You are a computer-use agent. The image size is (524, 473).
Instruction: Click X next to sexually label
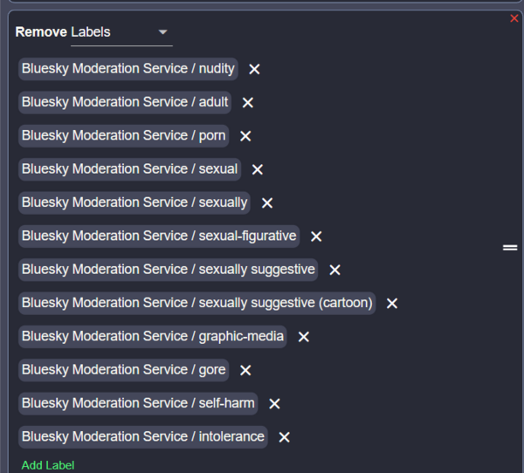(x=267, y=202)
